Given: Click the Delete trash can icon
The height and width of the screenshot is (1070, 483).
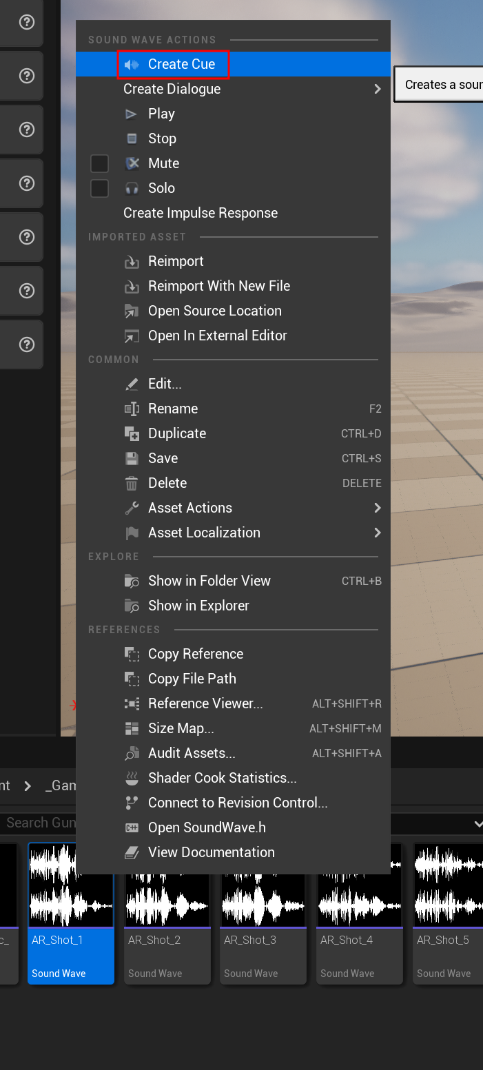Looking at the screenshot, I should (x=132, y=484).
